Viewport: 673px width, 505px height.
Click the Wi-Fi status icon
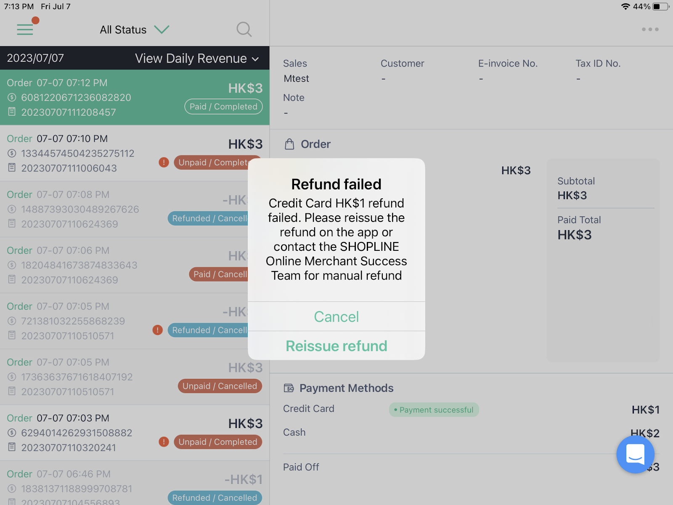625,6
